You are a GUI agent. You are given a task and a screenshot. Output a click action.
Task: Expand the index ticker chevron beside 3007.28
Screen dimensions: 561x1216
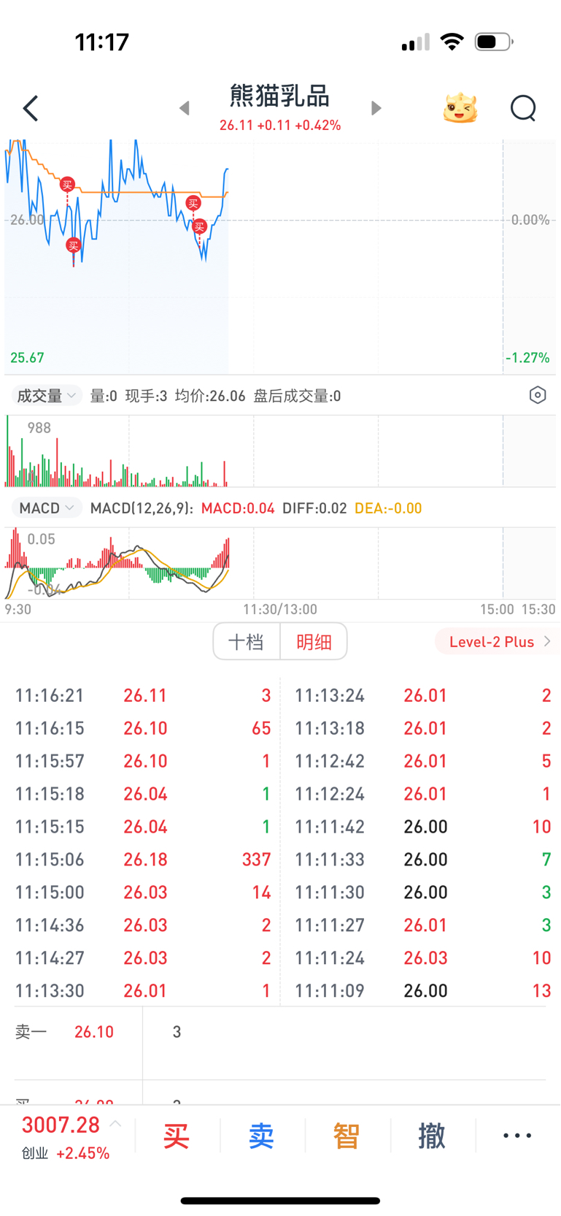(x=115, y=1124)
